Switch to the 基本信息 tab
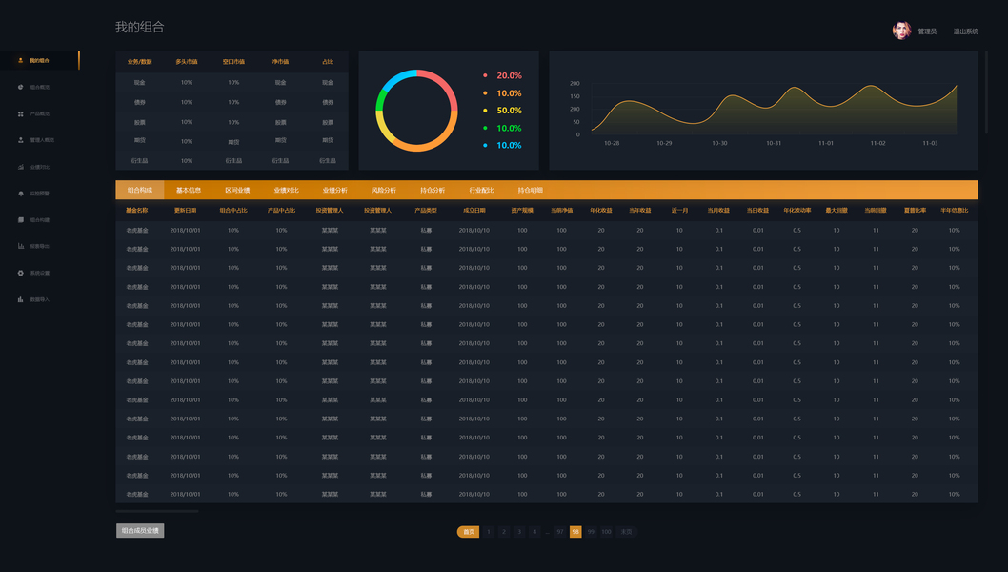The height and width of the screenshot is (572, 1008). pyautogui.click(x=189, y=190)
